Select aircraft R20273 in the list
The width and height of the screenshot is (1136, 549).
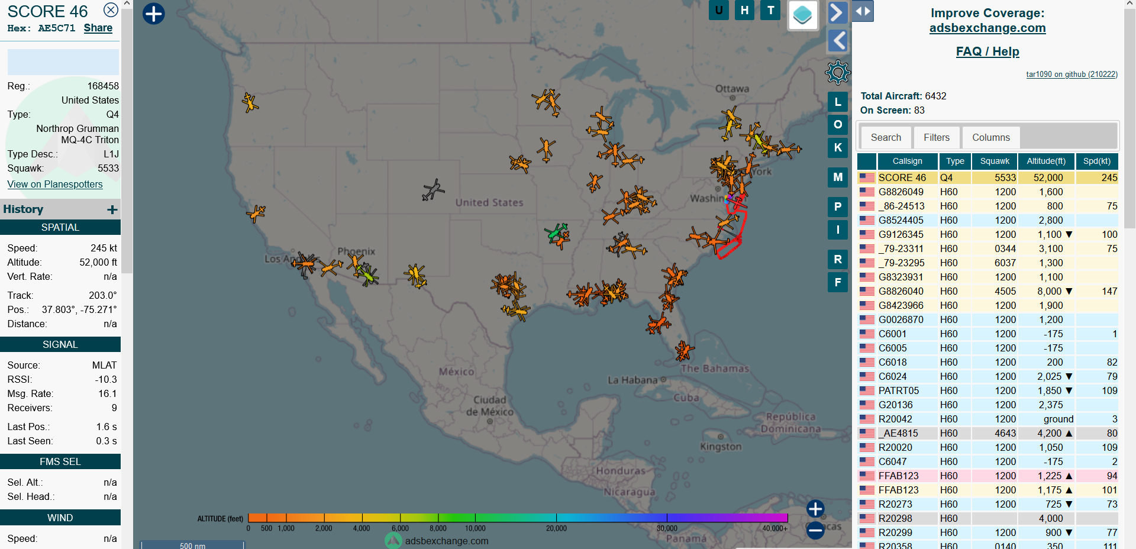(x=987, y=504)
